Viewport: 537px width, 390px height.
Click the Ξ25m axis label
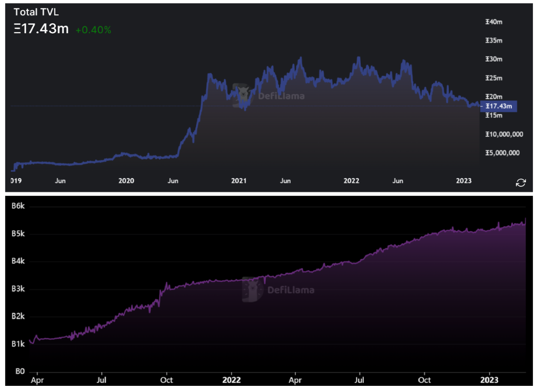coord(494,78)
